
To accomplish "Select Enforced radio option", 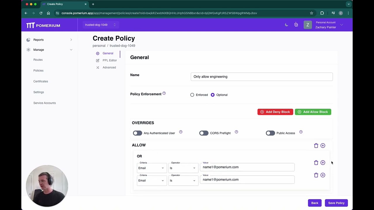I will click(x=192, y=95).
